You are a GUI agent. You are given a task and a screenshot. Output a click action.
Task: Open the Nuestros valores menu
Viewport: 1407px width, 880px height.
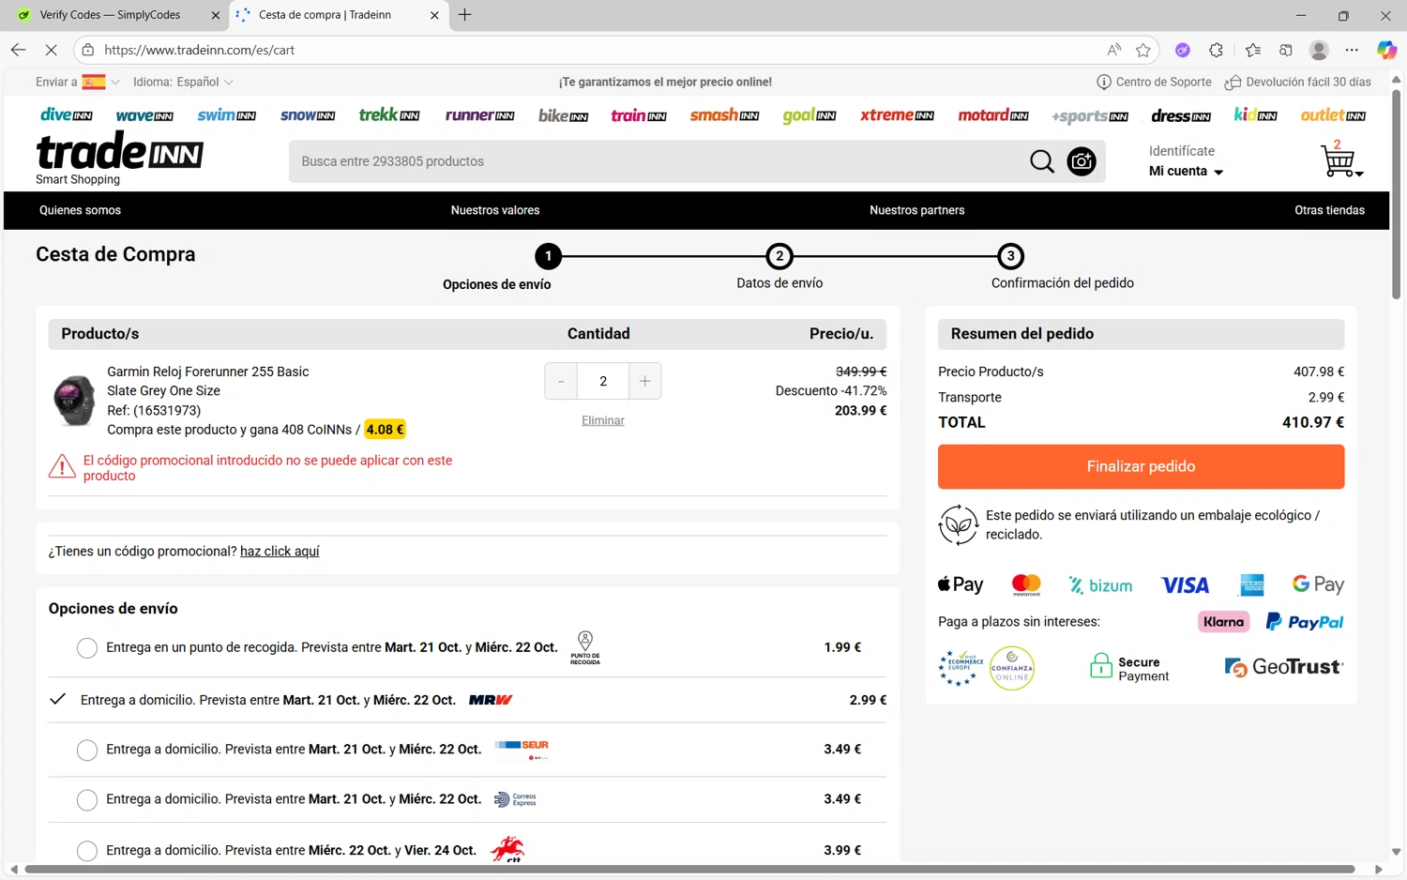[495, 210]
